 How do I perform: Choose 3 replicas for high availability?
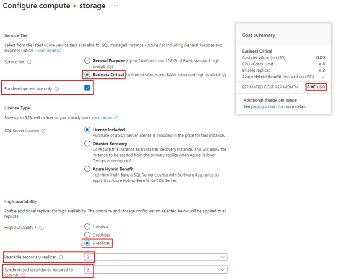[x=86, y=243]
